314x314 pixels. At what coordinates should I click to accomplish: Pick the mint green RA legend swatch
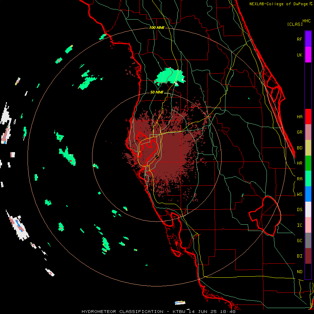(x=308, y=179)
